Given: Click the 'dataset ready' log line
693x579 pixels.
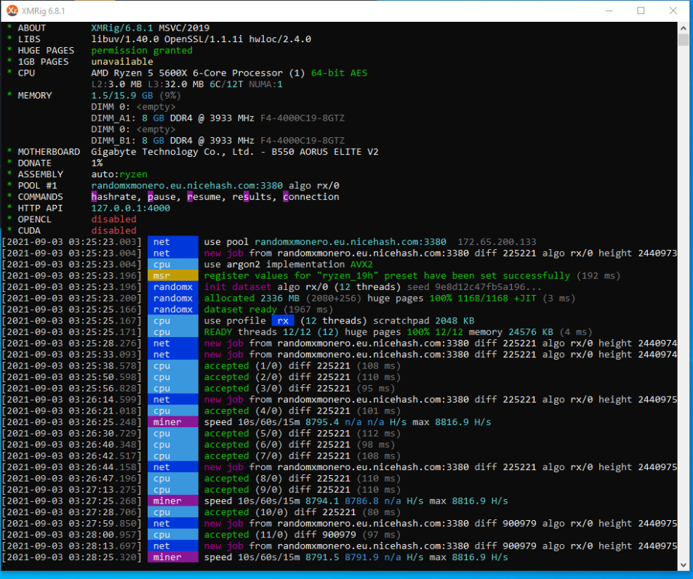Looking at the screenshot, I should click(268, 309).
